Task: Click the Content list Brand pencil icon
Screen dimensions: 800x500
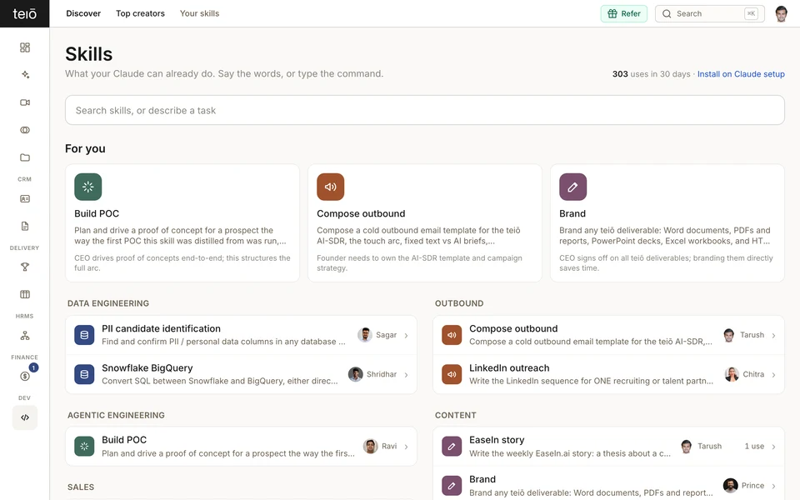Action: [x=452, y=486]
